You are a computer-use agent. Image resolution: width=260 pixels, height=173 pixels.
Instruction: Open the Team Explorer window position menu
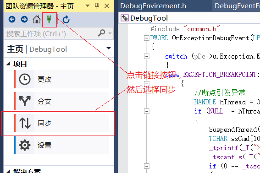click(x=88, y=6)
